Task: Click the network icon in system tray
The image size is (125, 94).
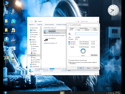Action: [111, 93]
